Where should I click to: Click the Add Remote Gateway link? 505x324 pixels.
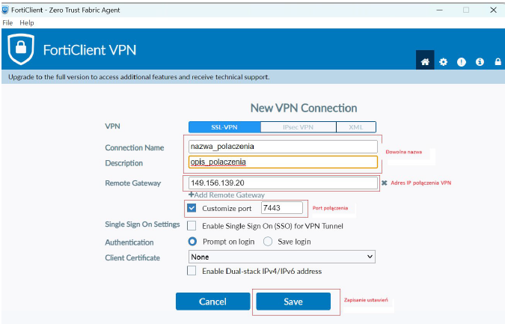[227, 195]
